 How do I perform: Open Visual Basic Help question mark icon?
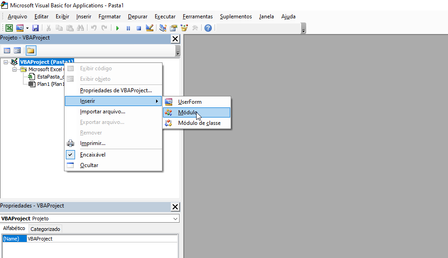point(208,28)
